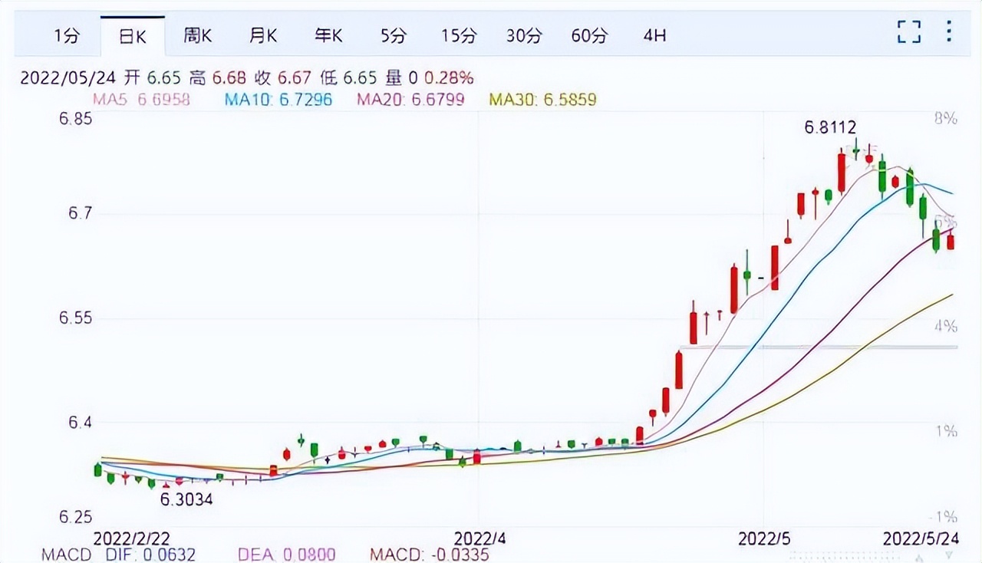Select the 日K daily candlestick tab
This screenshot has width=982, height=563.
click(x=132, y=35)
